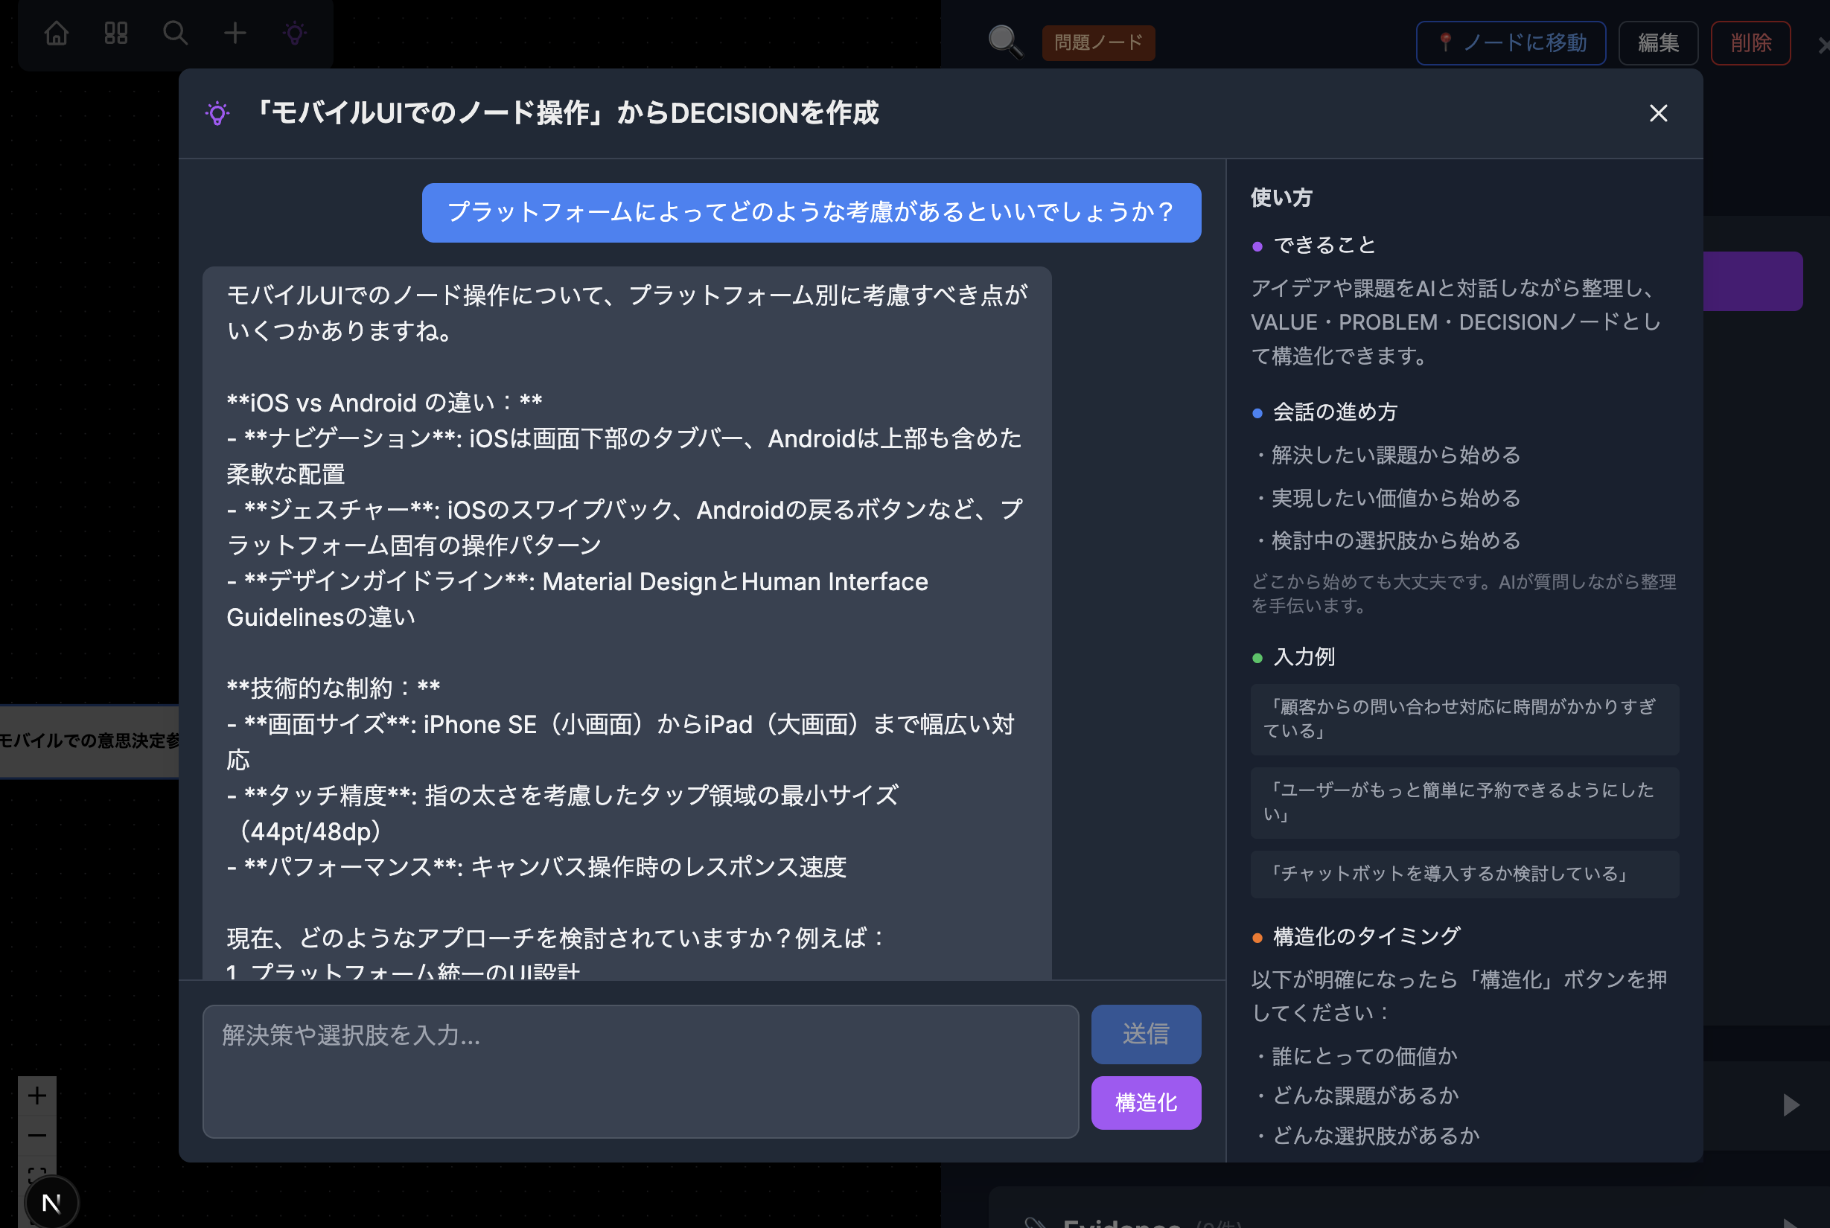
Task: Click the 問題ノード label chip
Action: click(x=1097, y=43)
